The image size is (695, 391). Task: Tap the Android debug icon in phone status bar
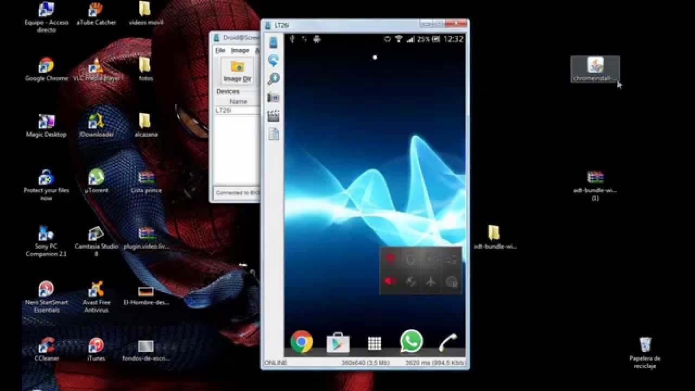(317, 39)
